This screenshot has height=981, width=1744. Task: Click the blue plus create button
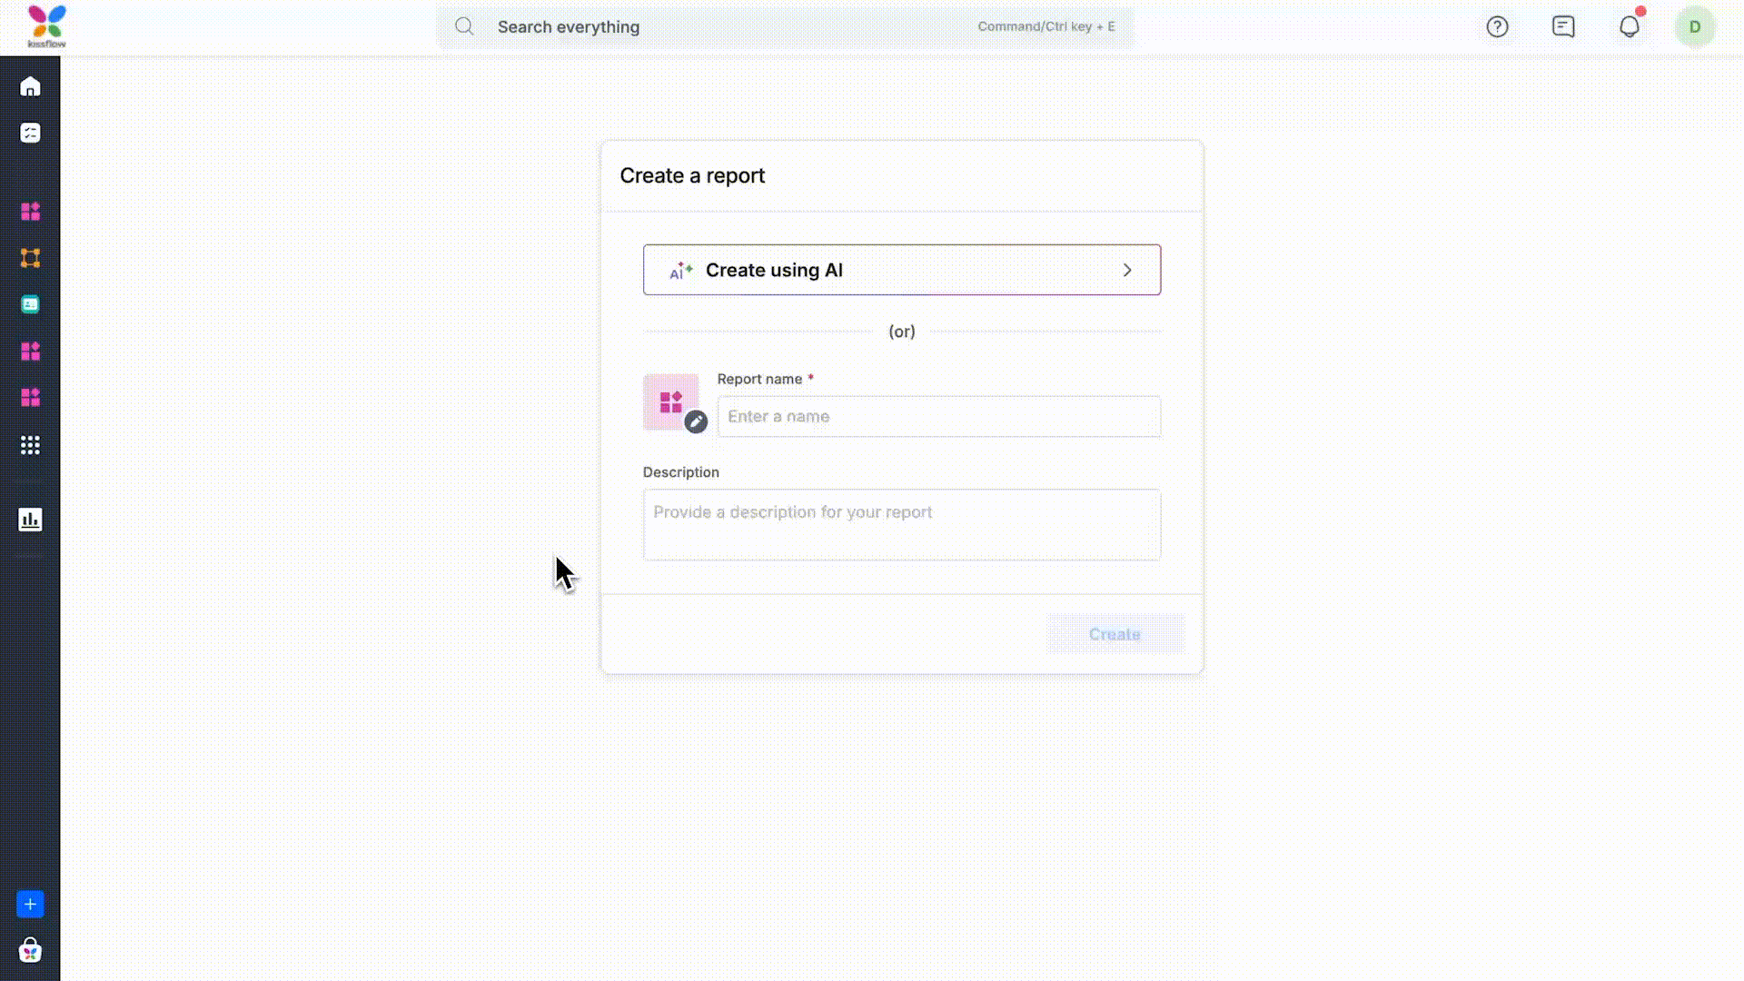(30, 904)
